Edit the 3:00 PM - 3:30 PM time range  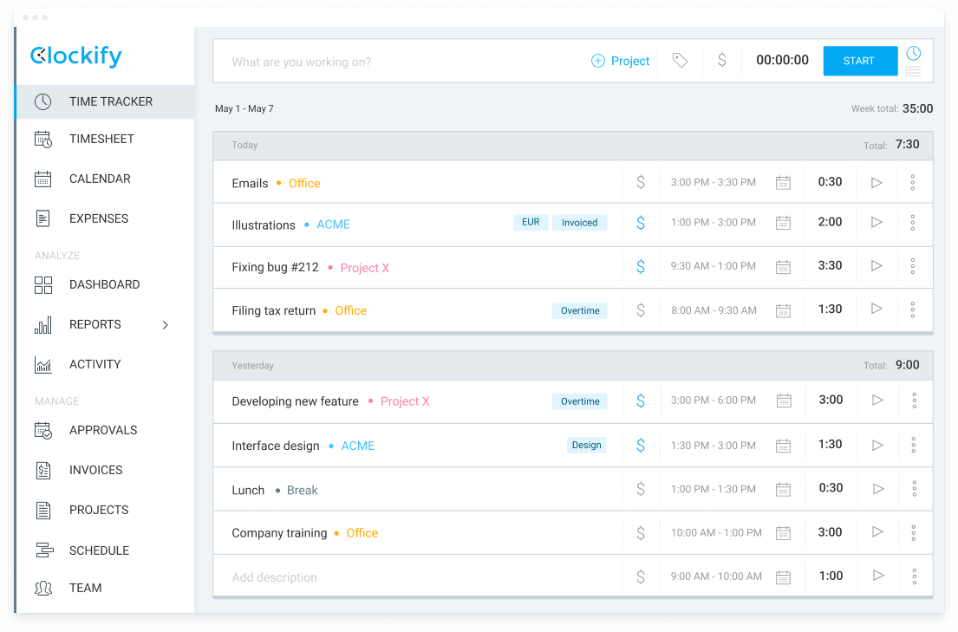point(713,182)
